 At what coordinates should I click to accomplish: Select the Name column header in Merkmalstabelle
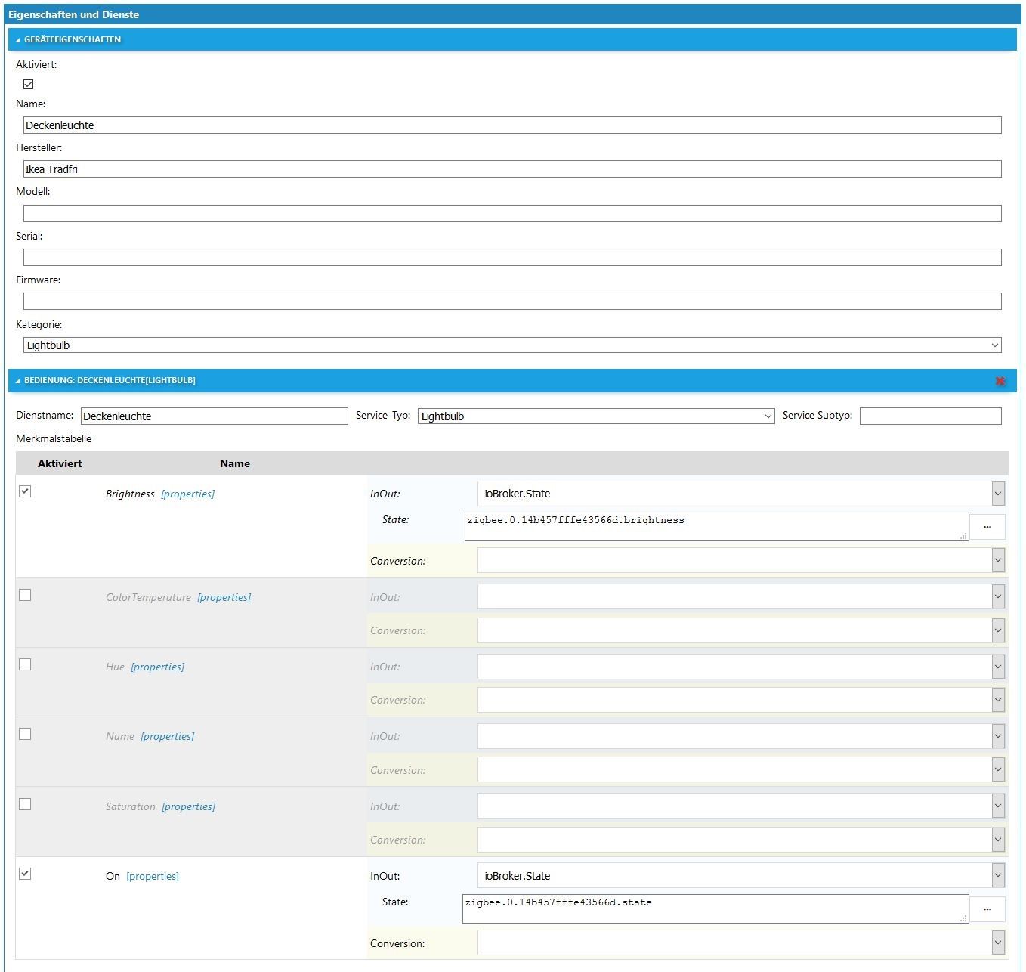tap(235, 463)
